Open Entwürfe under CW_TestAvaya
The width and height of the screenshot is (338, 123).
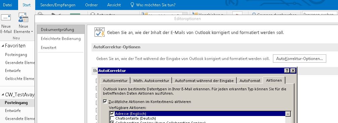pos(13,111)
